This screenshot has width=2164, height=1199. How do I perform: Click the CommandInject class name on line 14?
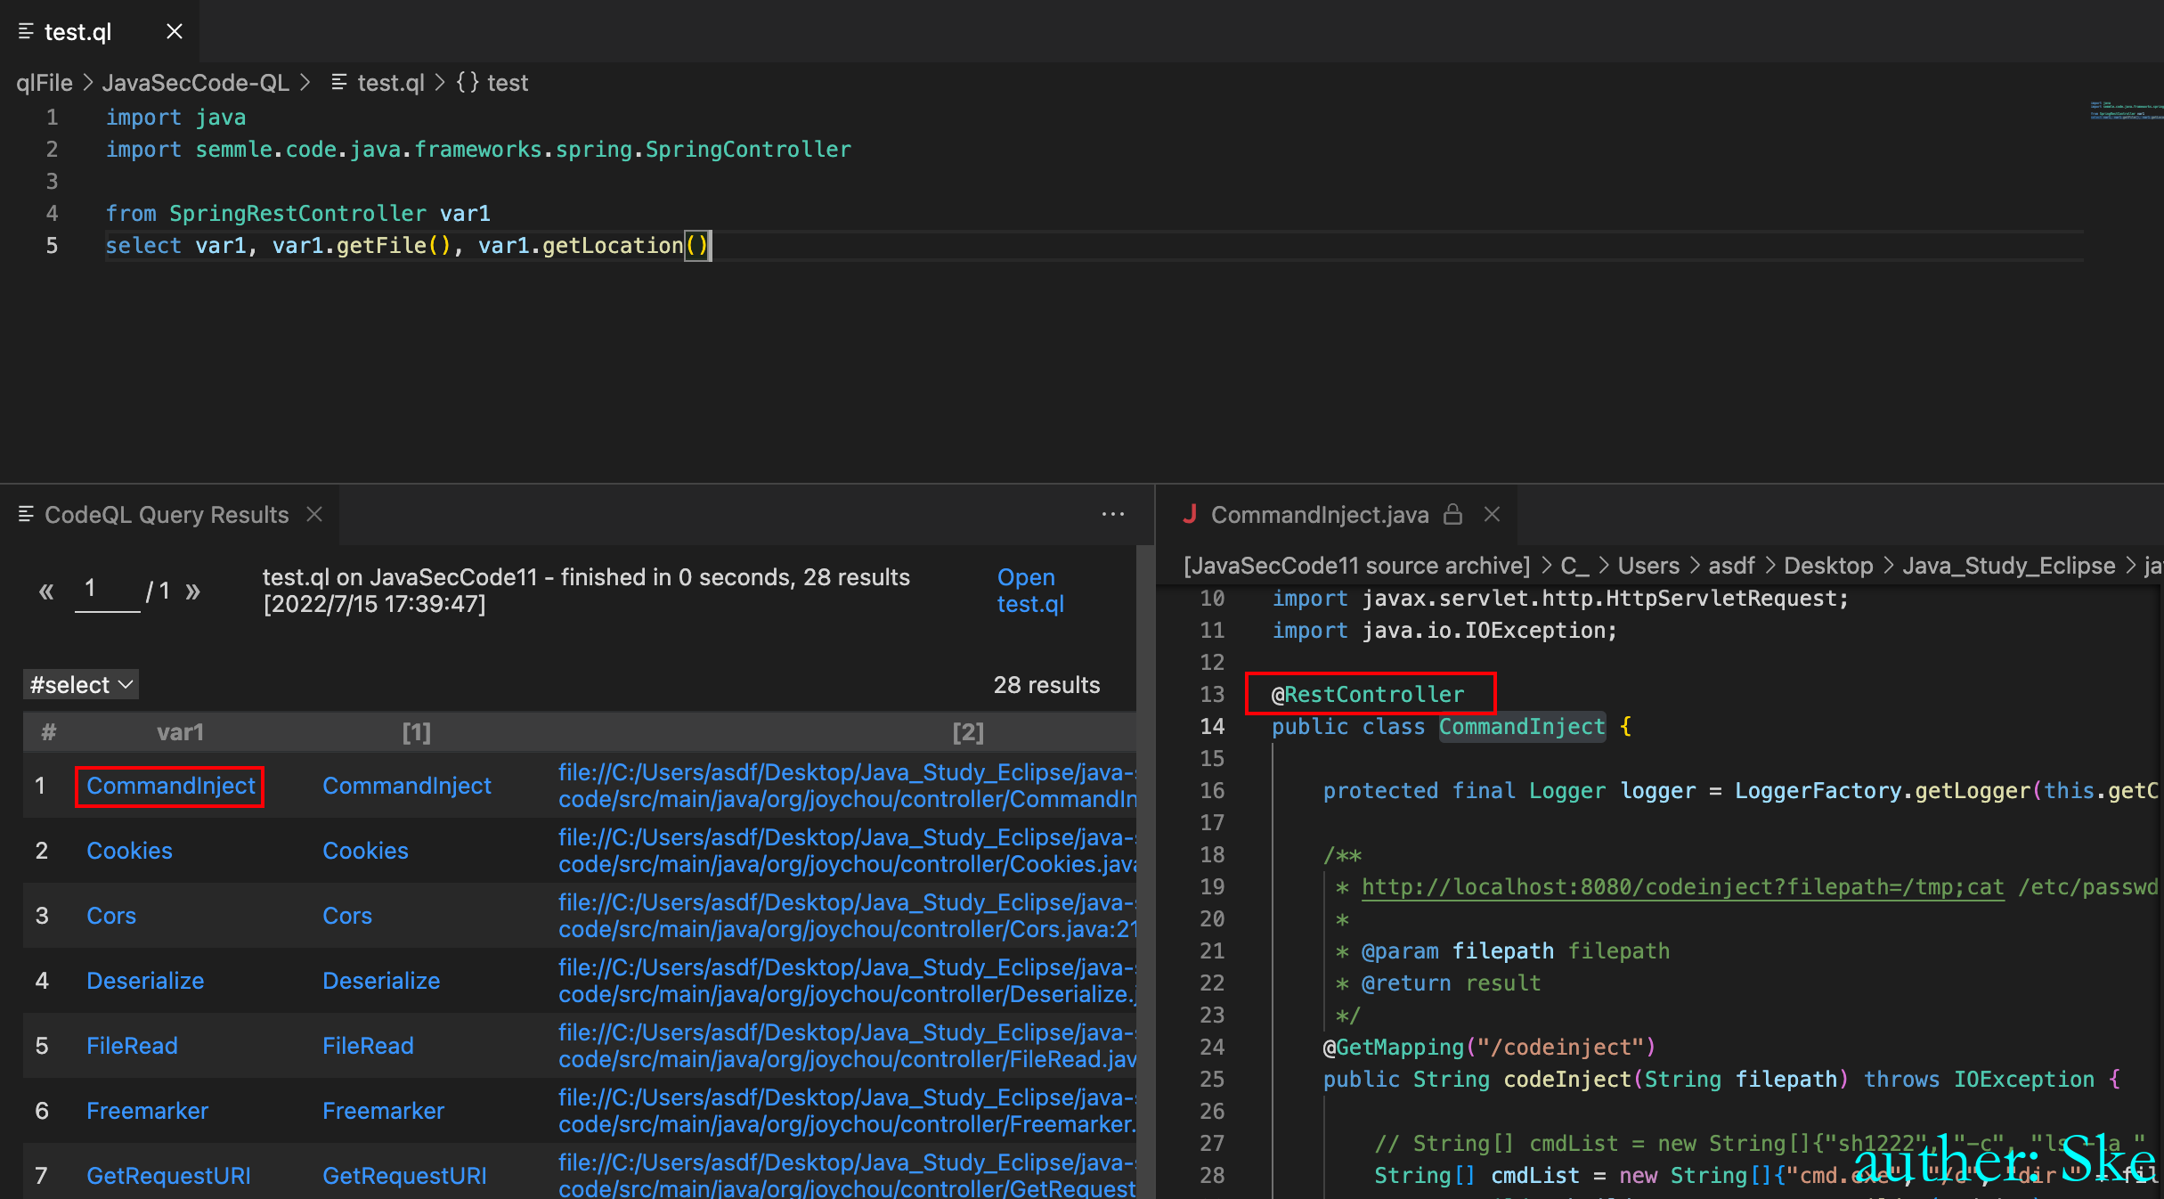click(x=1522, y=727)
